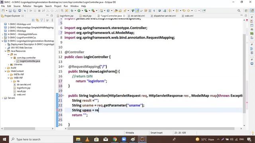Open the Window menu
The height and width of the screenshot is (143, 255).
(x=75, y=6)
